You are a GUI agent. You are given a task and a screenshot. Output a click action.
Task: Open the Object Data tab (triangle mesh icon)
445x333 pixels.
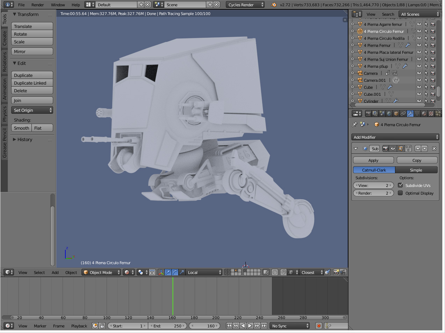(417, 114)
